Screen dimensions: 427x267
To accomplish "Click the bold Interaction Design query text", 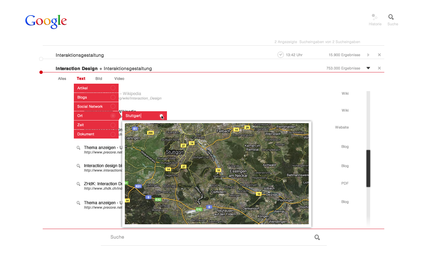I will pyautogui.click(x=77, y=69).
